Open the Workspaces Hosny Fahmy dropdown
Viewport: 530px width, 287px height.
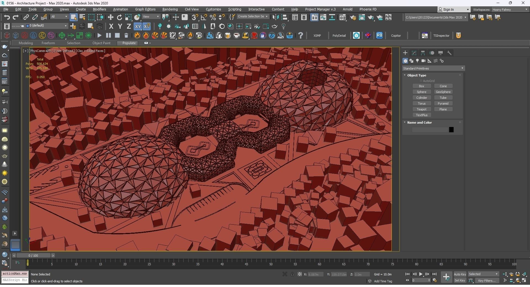click(x=510, y=9)
